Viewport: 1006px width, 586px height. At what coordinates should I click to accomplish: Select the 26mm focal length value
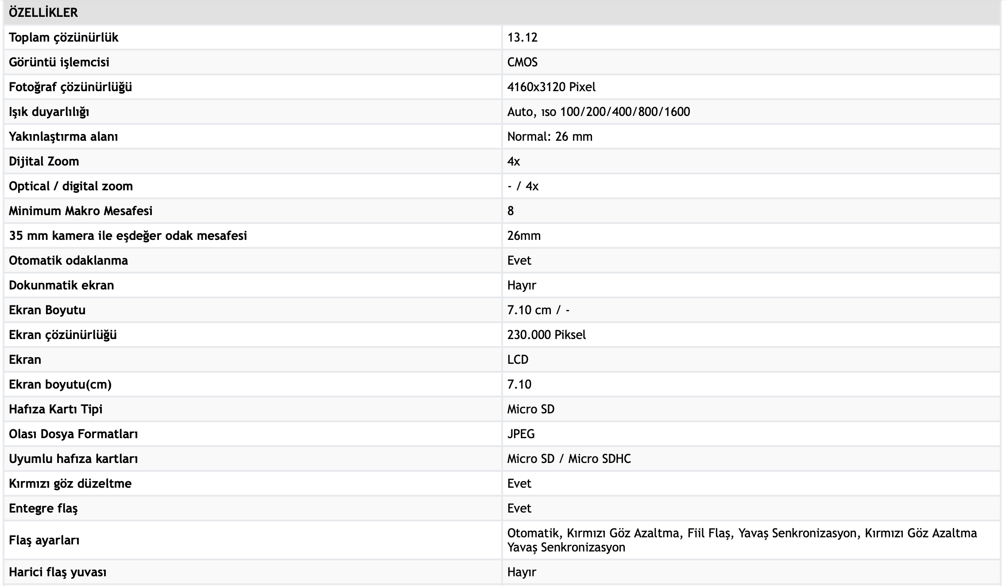tap(524, 236)
